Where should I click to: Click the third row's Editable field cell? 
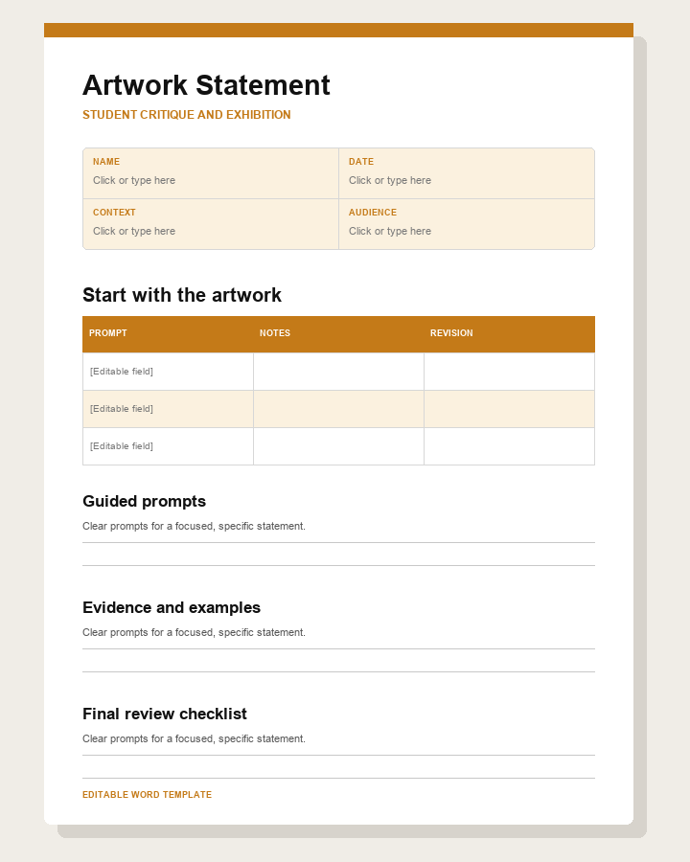[x=168, y=446]
